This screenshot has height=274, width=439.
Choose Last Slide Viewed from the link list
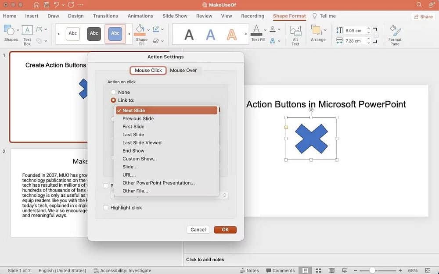[x=142, y=142]
